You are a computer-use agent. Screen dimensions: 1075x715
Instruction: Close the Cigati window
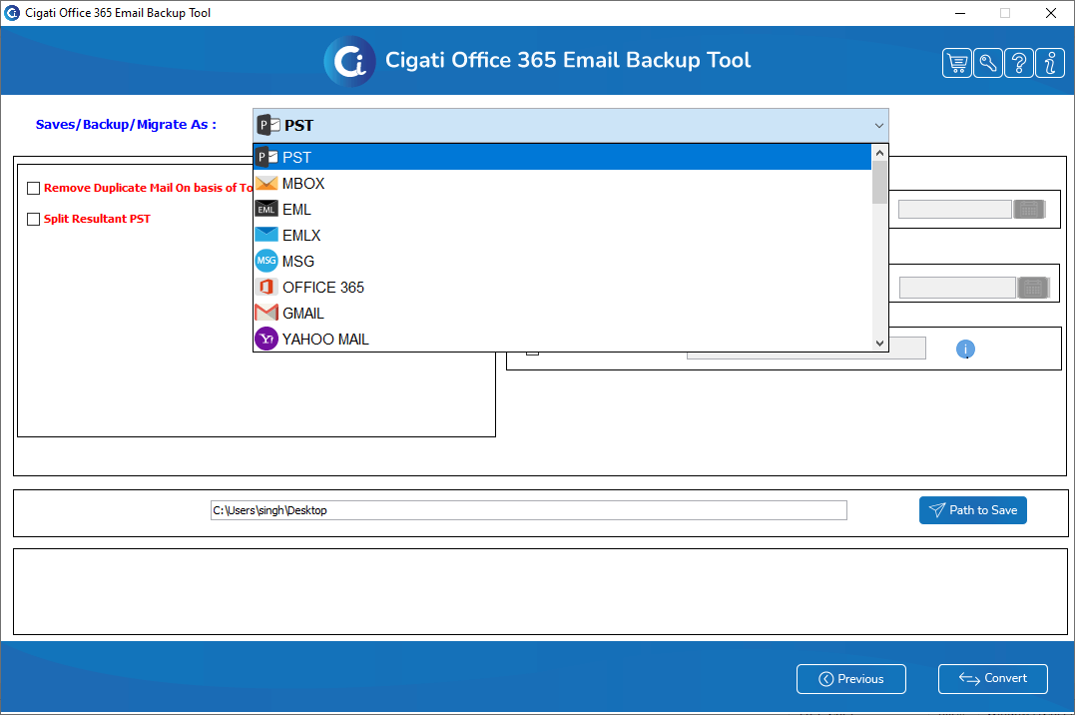tap(1050, 13)
